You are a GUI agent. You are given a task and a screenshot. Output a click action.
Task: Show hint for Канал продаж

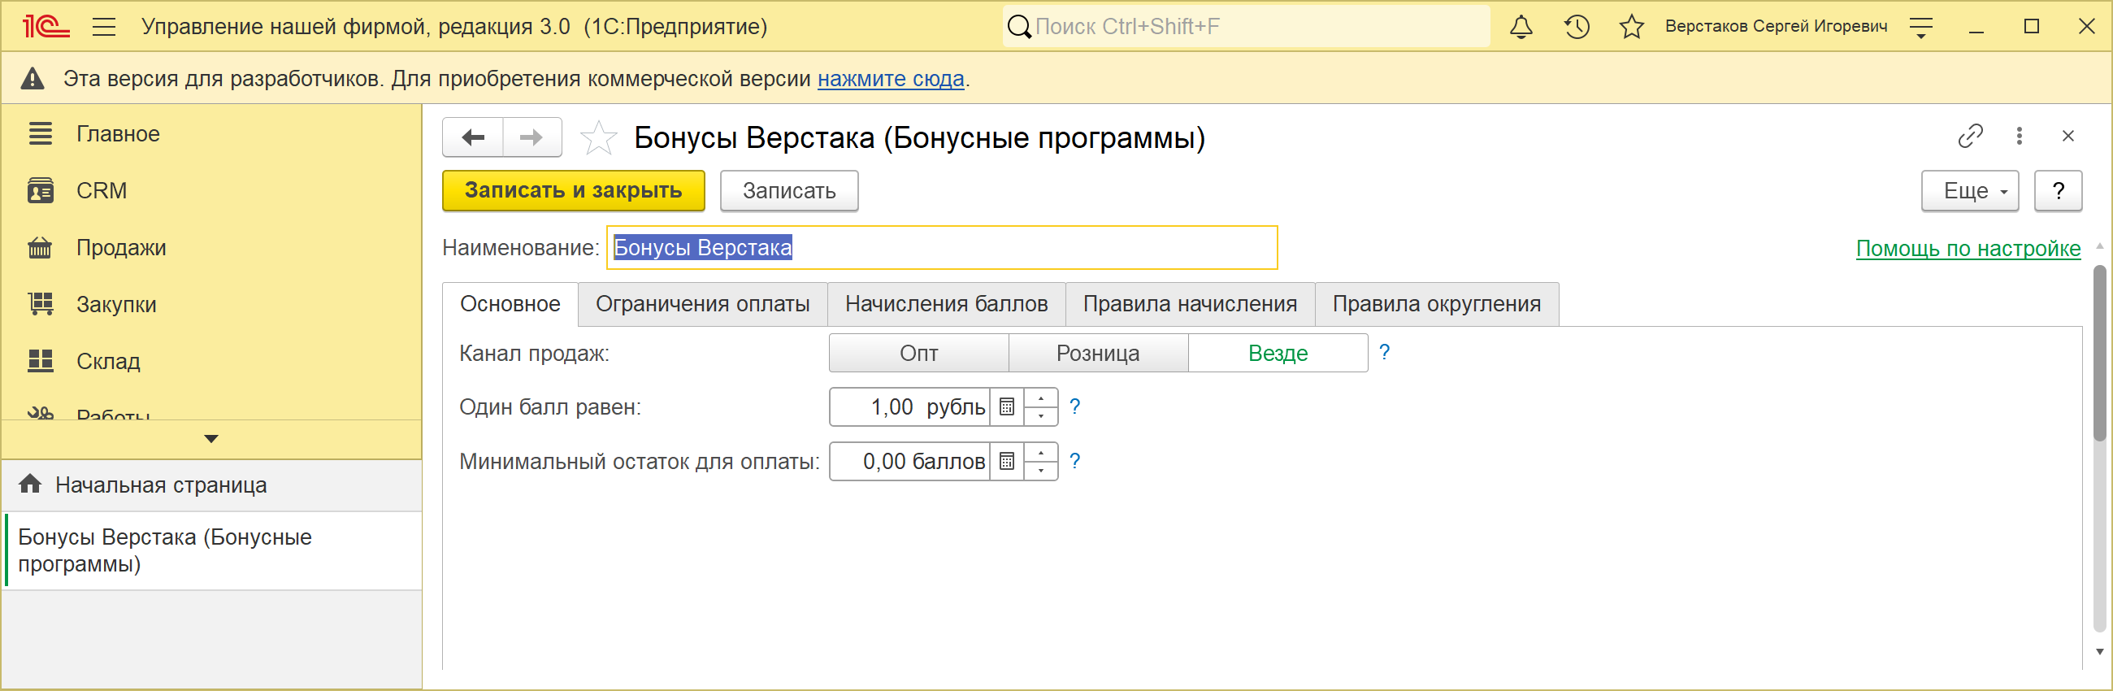click(1384, 352)
